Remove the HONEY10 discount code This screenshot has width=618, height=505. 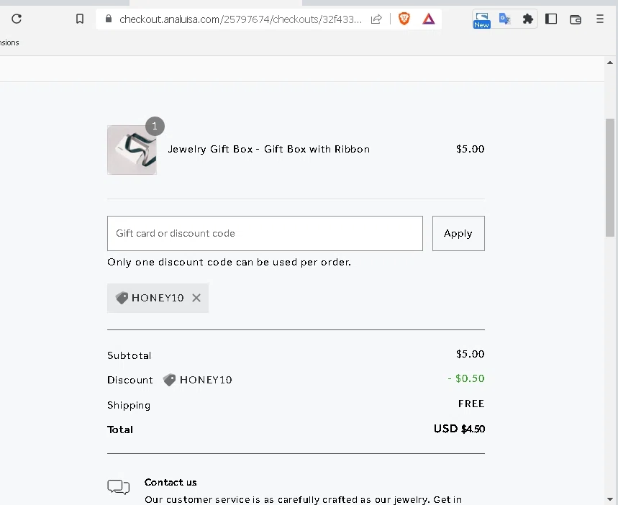point(196,298)
